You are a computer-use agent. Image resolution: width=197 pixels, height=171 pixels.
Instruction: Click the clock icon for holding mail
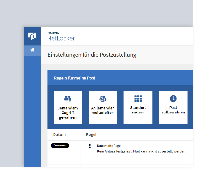(173, 99)
